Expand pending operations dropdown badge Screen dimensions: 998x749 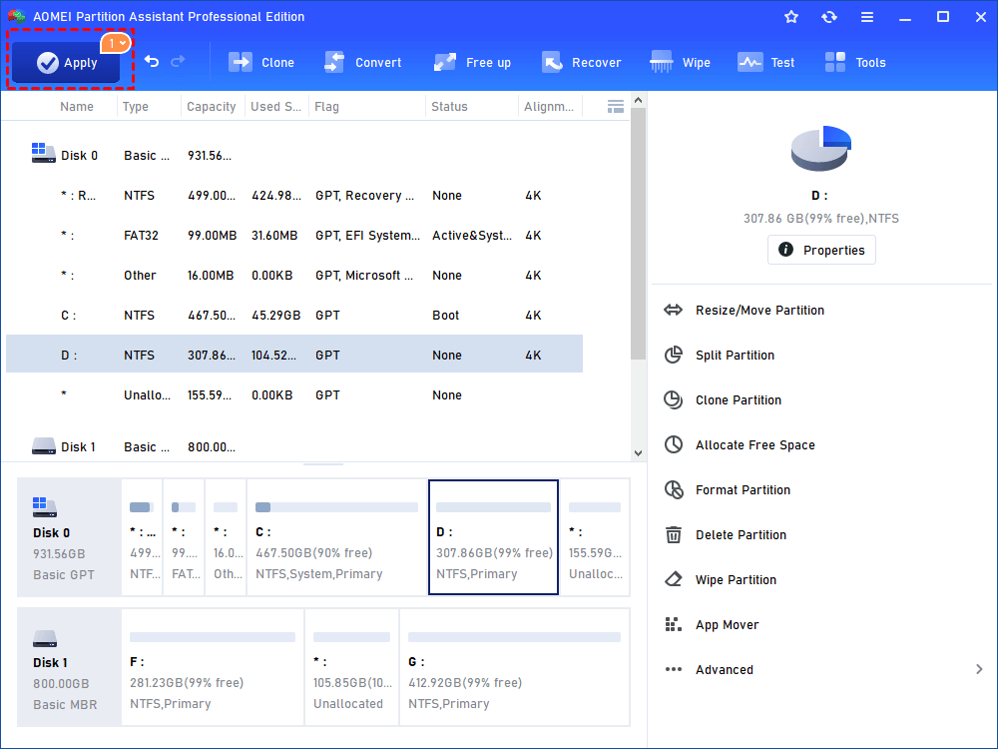coord(117,43)
